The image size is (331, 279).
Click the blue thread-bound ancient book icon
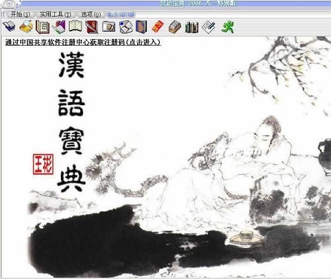click(x=142, y=27)
